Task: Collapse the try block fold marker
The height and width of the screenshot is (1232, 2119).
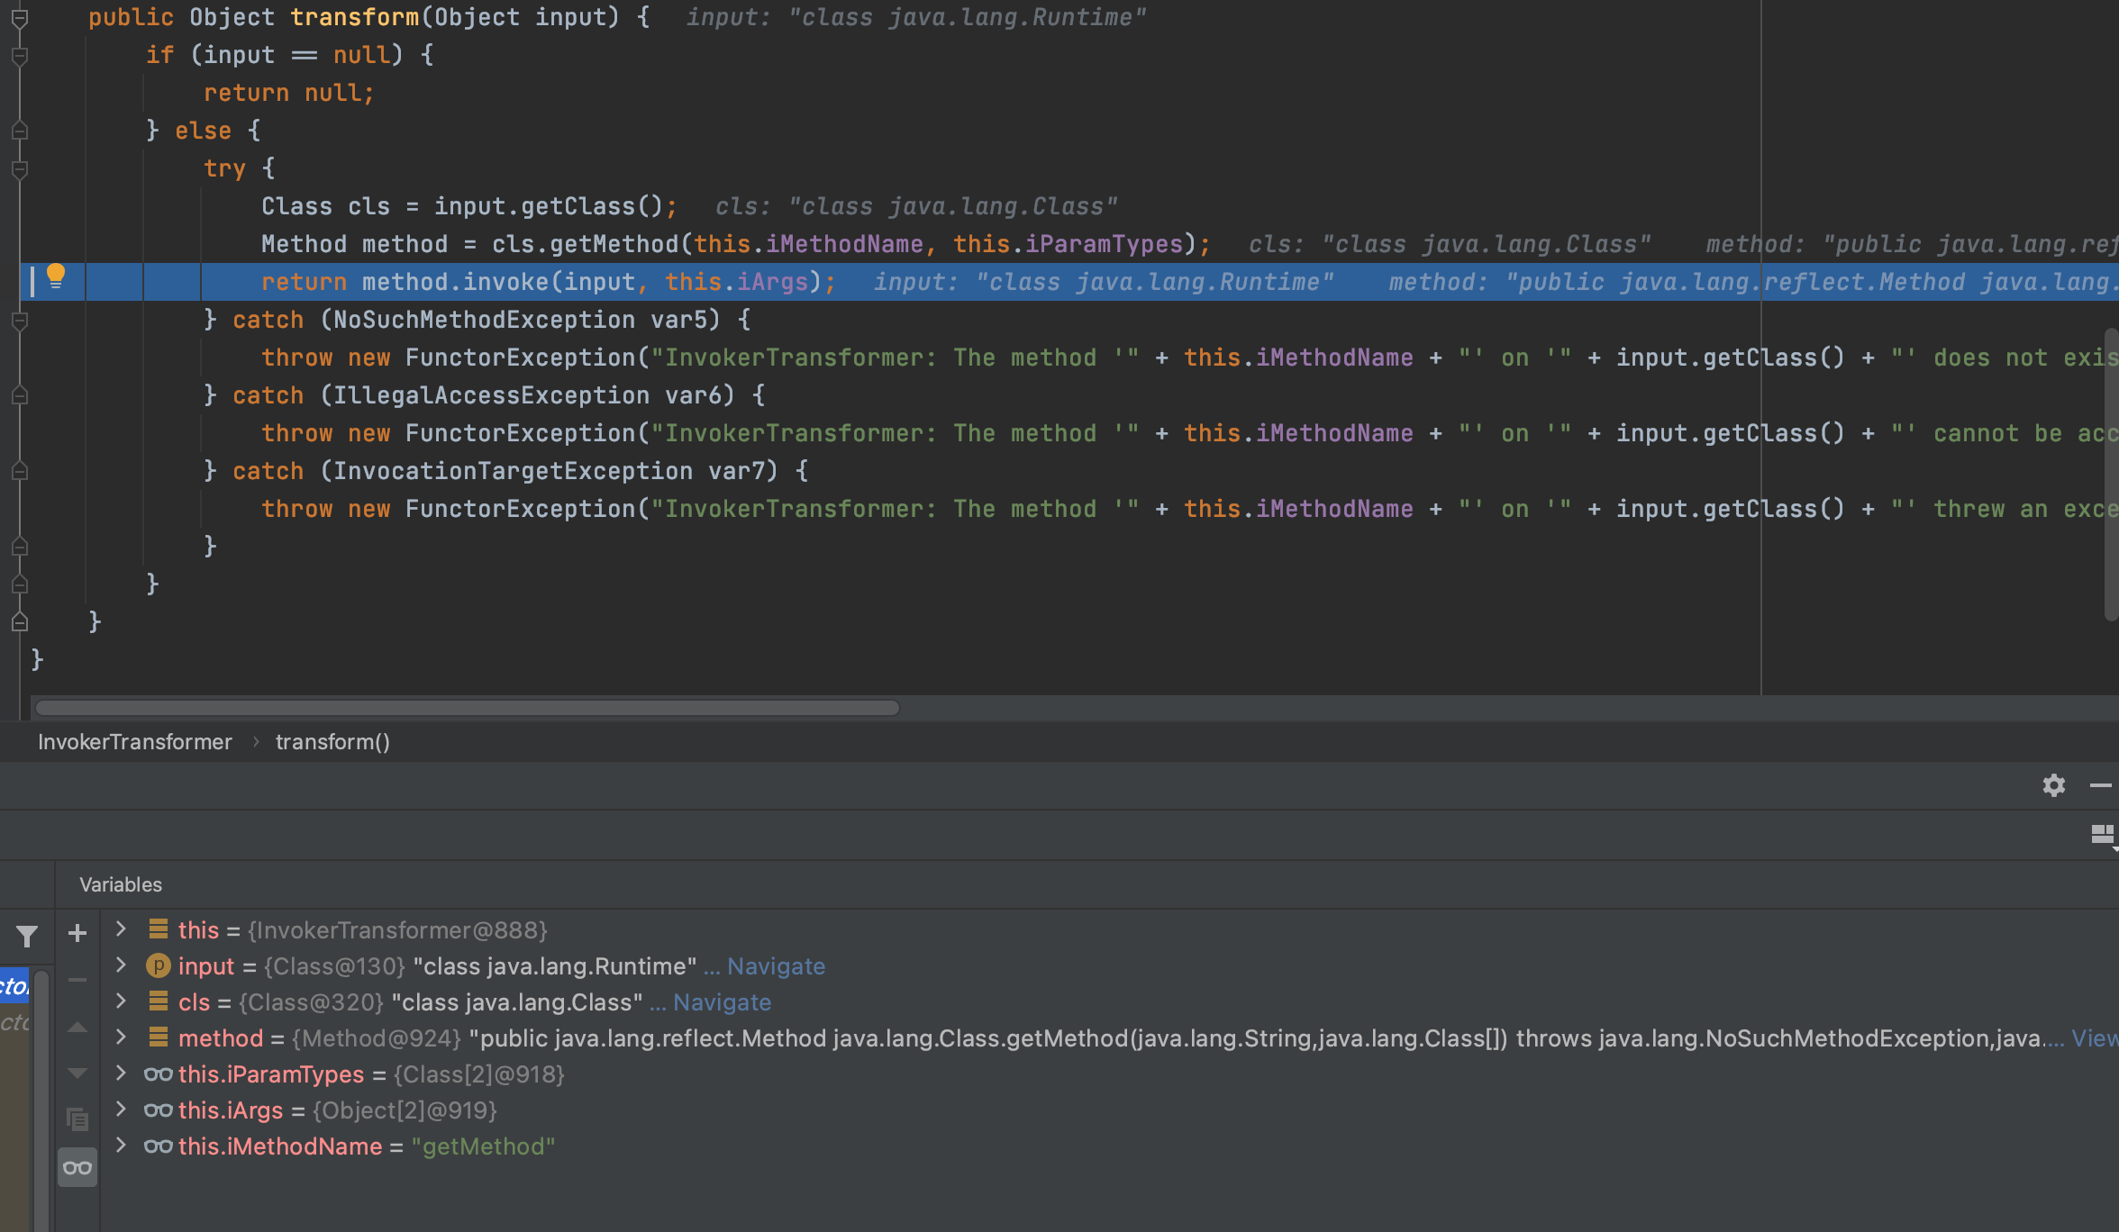Action: 19,168
